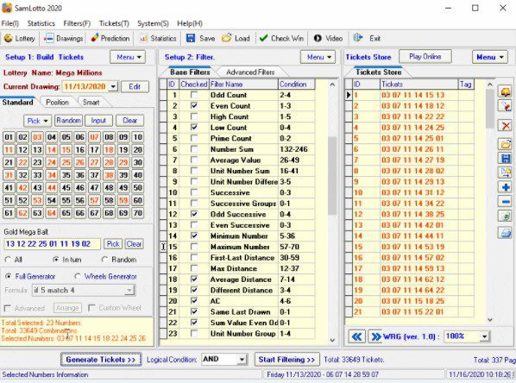
Task: Open the Setup 1 Menu dropdown
Action: tap(128, 57)
